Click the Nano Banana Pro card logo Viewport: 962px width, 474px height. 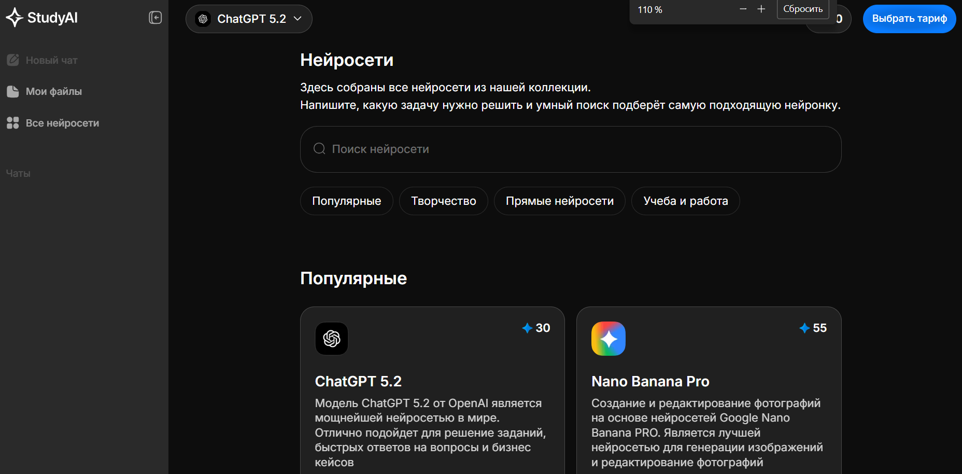608,339
